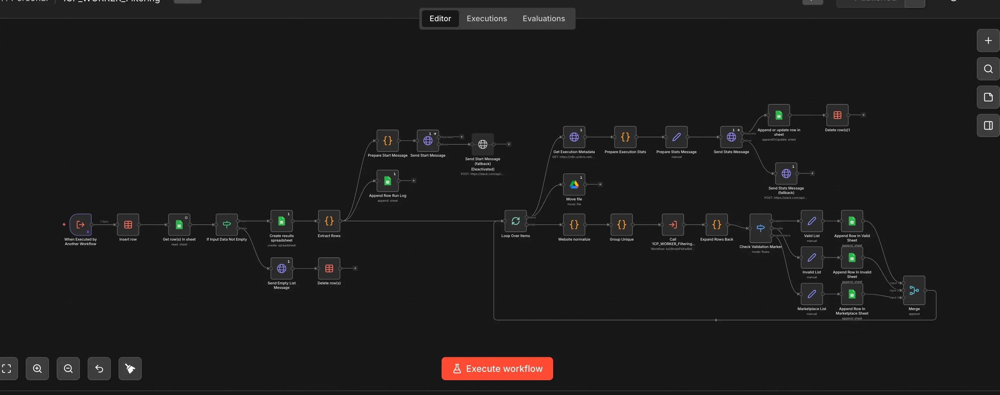1000x395 pixels.
Task: Add node on Send Start Message Success output
Action: [462, 137]
